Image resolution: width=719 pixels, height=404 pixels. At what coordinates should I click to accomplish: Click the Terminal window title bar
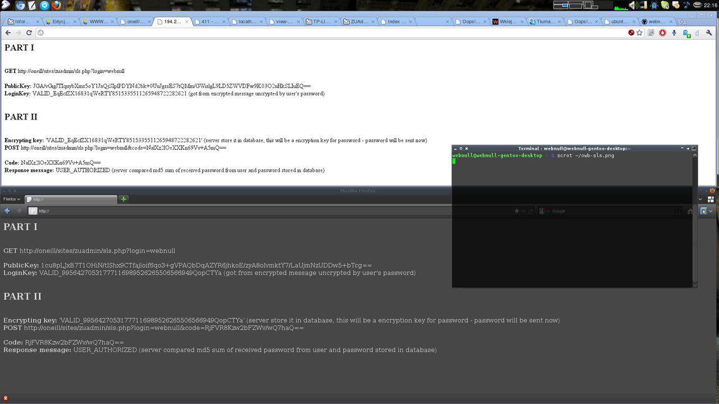click(x=574, y=148)
